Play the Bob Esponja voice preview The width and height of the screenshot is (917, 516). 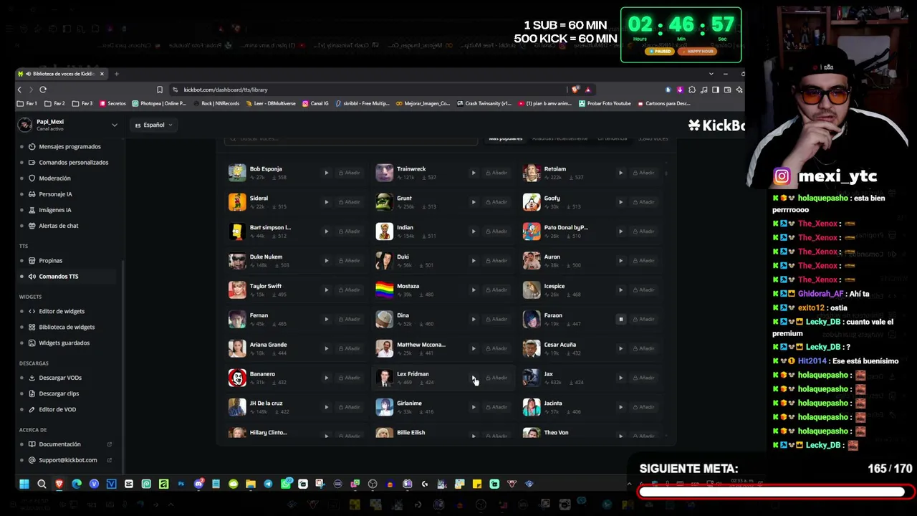(x=326, y=173)
